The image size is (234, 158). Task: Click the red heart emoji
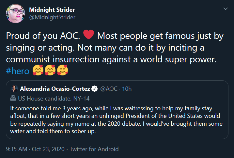coord(89,34)
